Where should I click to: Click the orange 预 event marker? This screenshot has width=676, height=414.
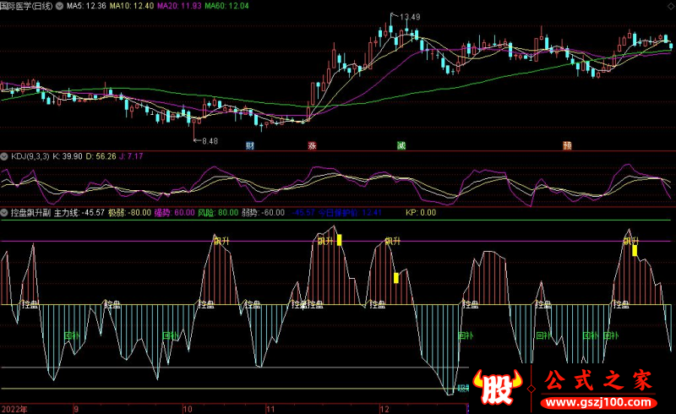pos(567,146)
